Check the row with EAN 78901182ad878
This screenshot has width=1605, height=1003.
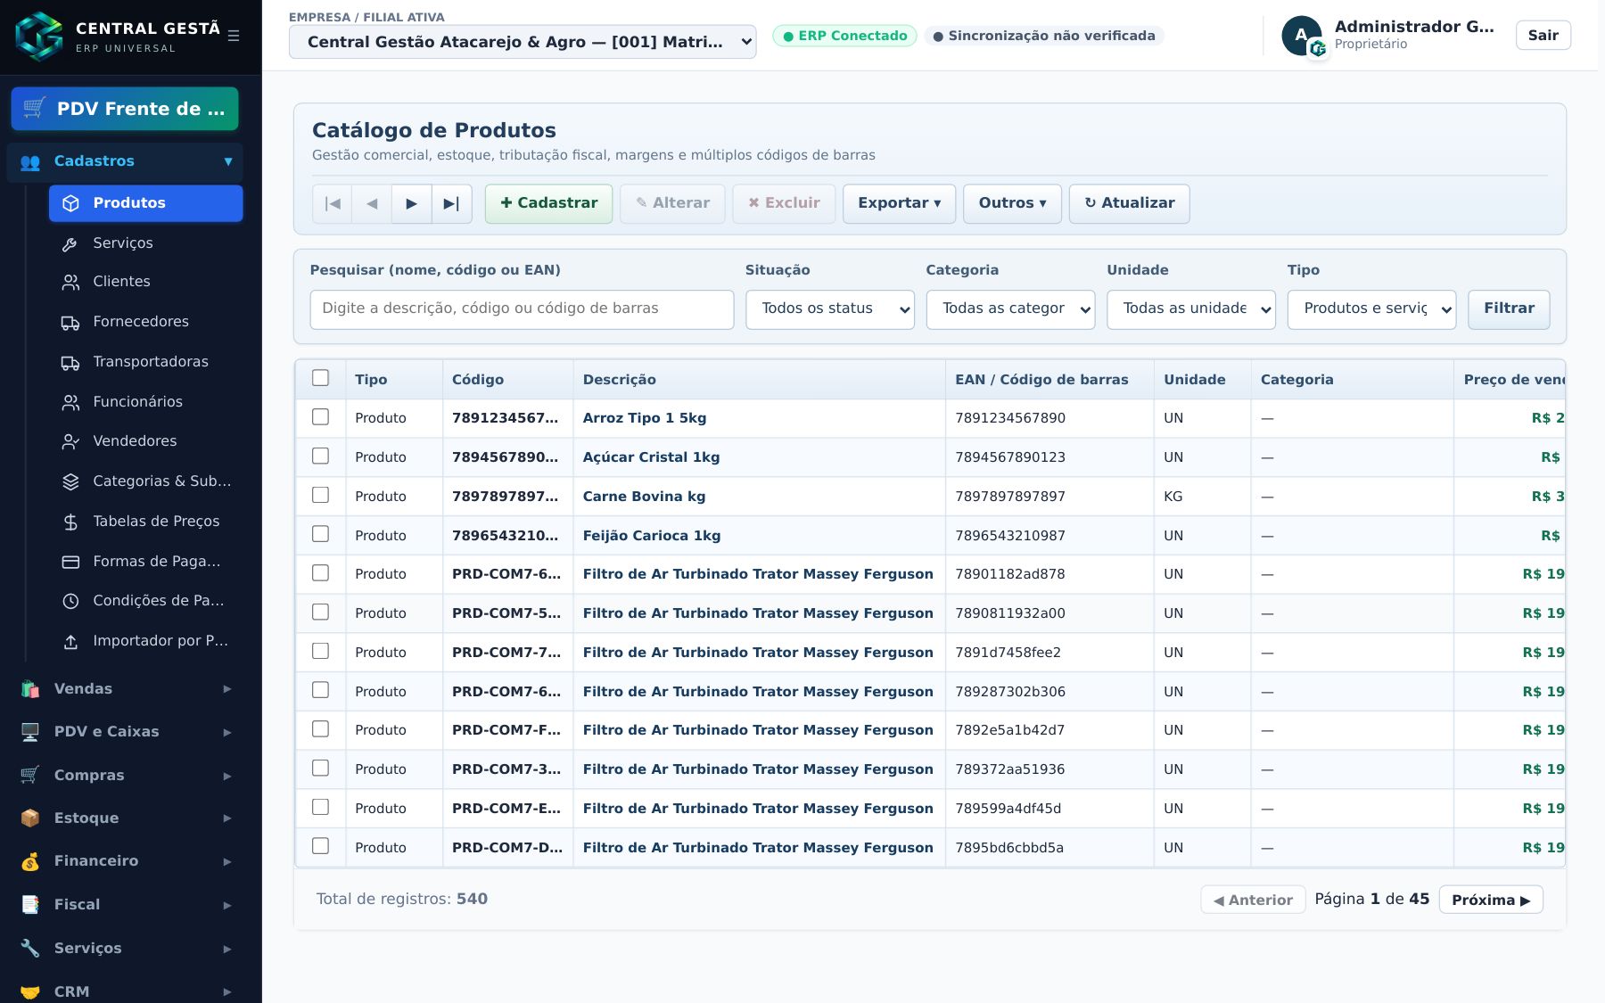coord(321,573)
